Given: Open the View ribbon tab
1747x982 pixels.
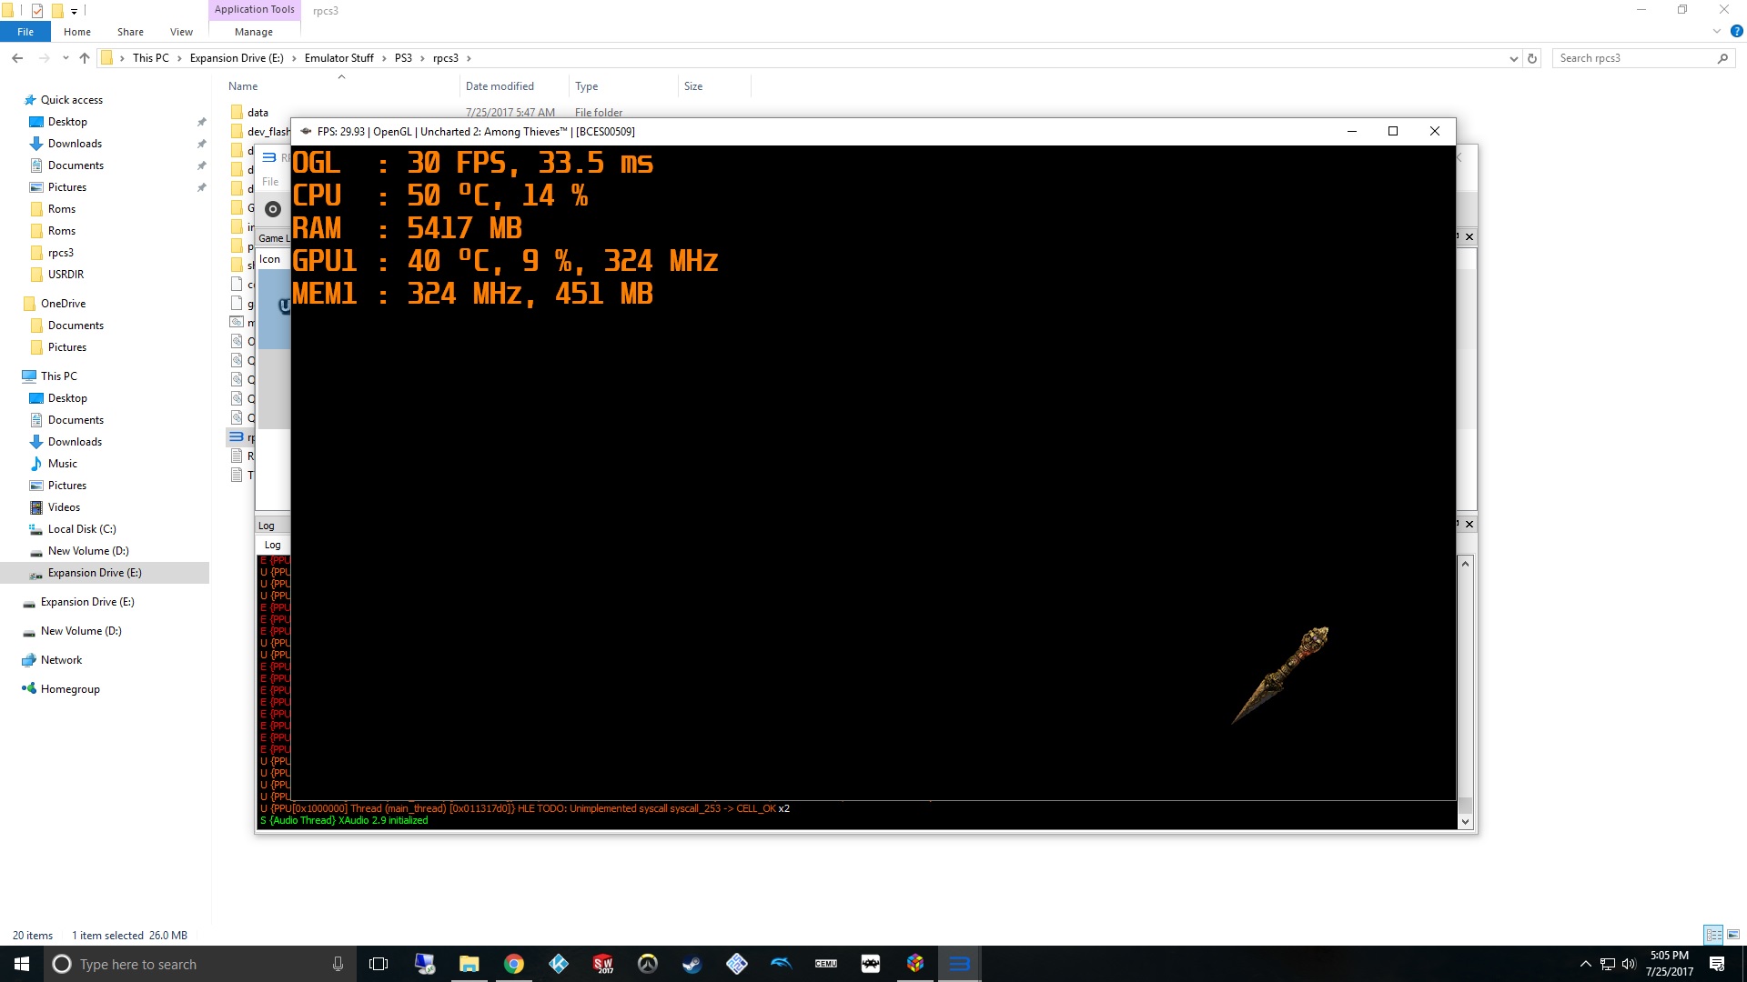Looking at the screenshot, I should pos(181,32).
